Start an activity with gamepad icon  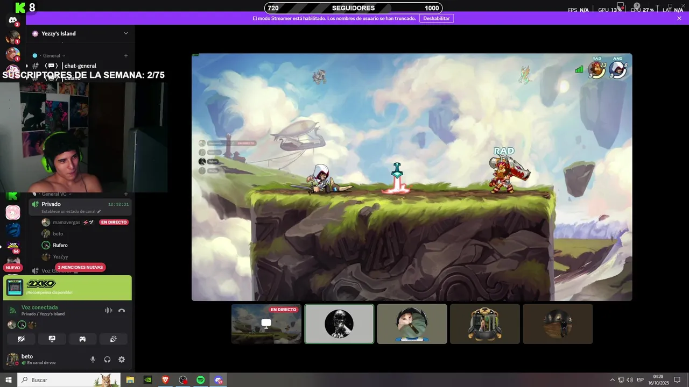coord(82,339)
